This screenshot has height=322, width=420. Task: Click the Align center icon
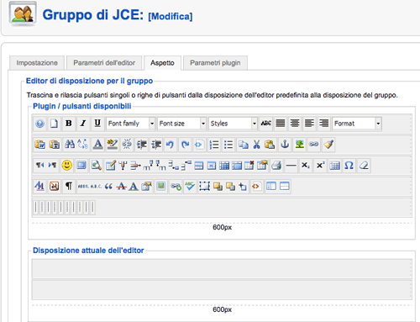(x=295, y=124)
